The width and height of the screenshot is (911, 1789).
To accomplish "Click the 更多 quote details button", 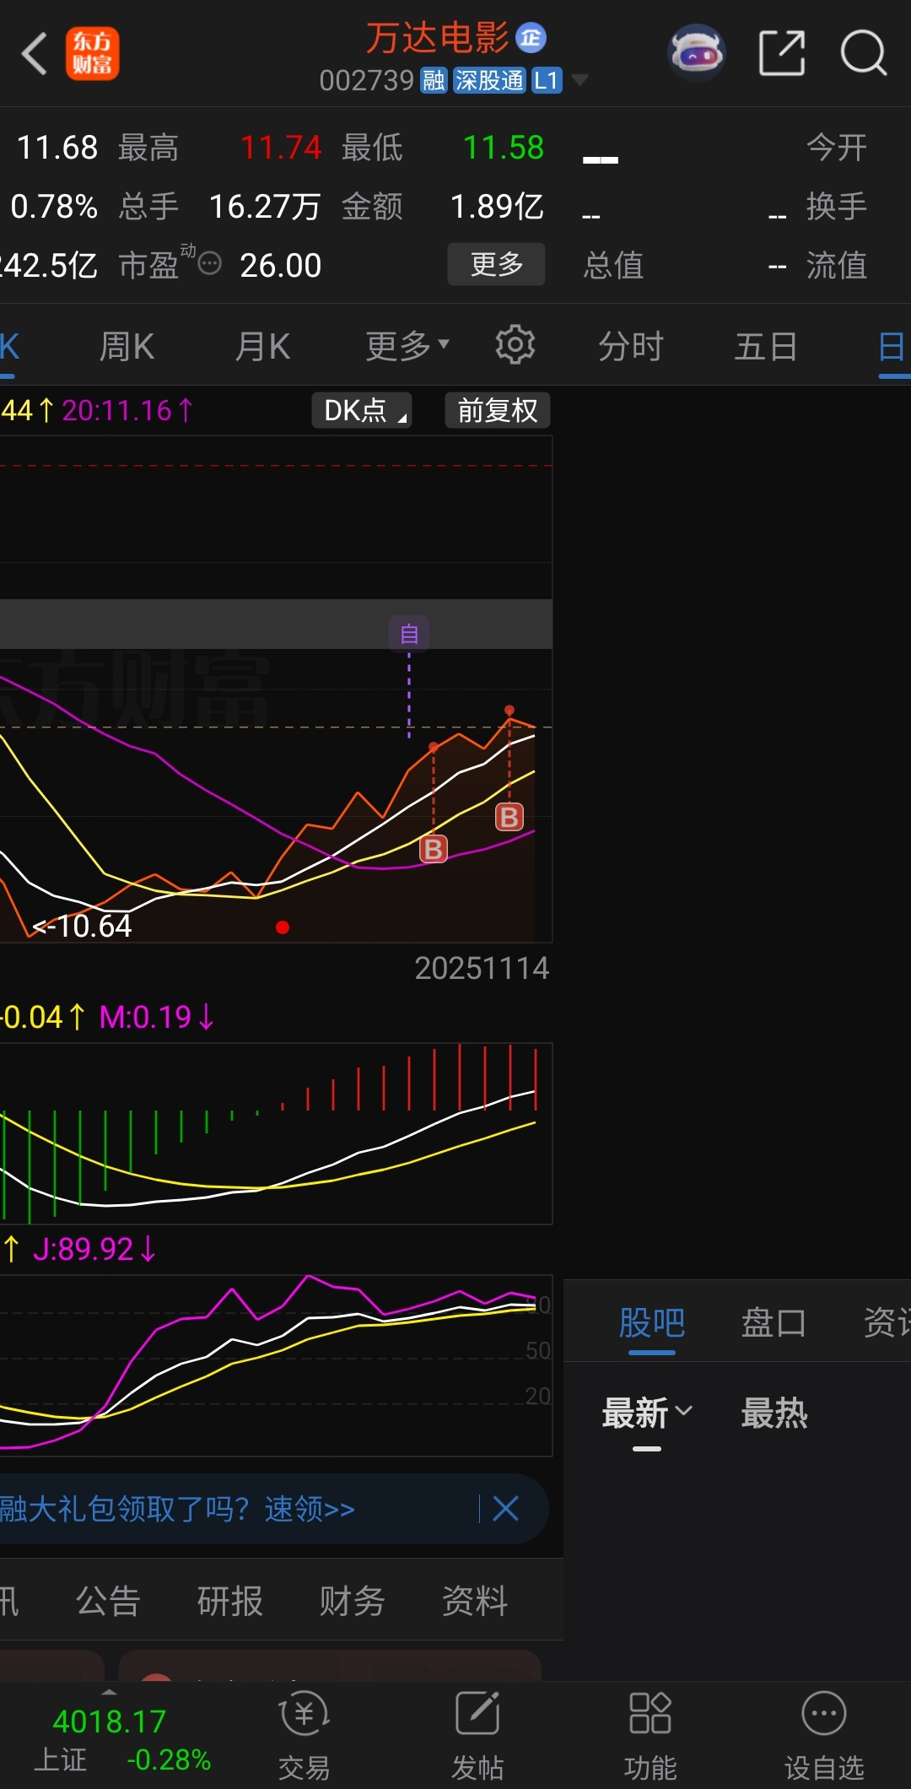I will click(496, 265).
